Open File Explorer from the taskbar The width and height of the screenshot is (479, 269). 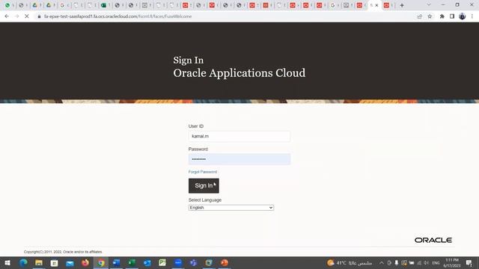point(39,263)
